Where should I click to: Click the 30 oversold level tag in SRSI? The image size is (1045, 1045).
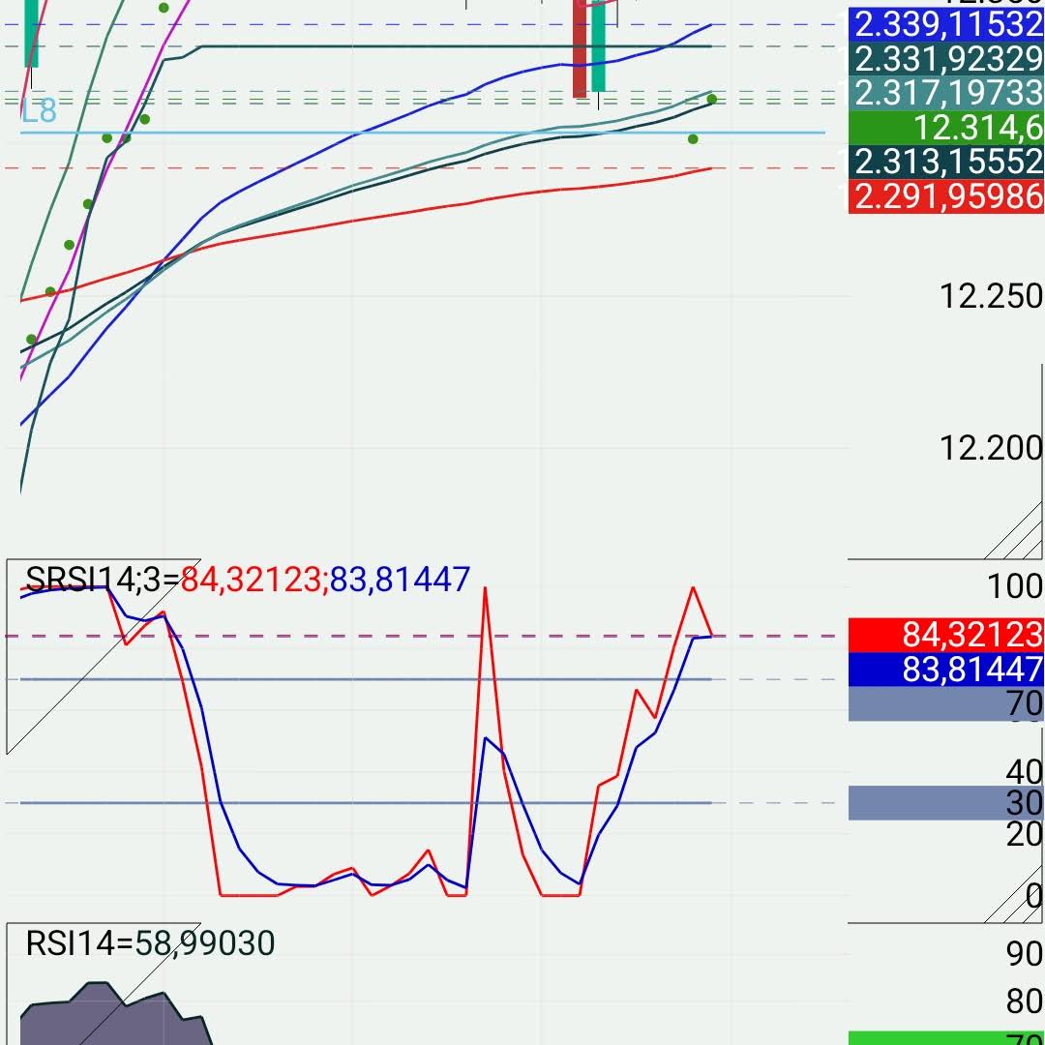point(945,803)
